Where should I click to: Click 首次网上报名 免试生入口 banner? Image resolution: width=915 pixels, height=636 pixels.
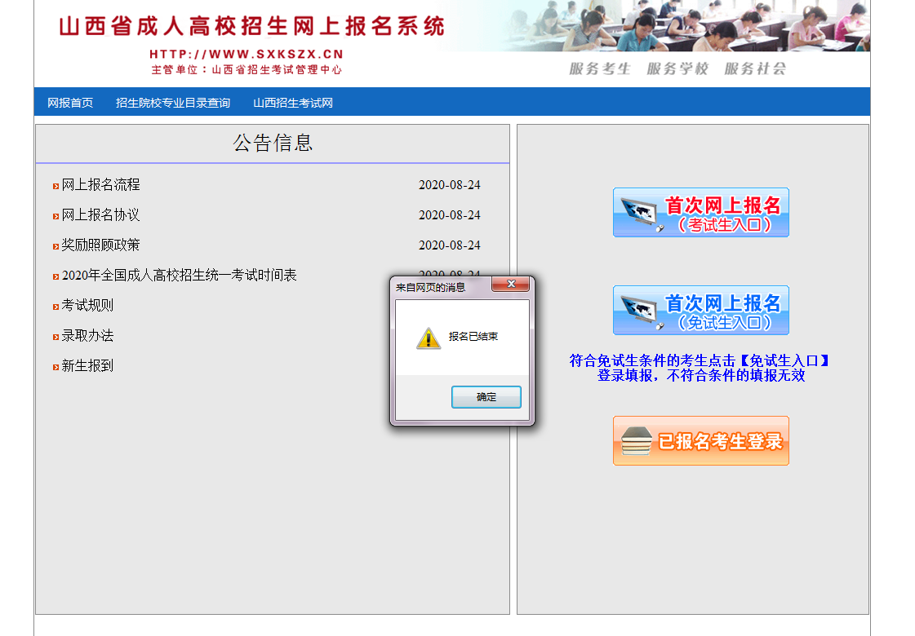pos(700,311)
